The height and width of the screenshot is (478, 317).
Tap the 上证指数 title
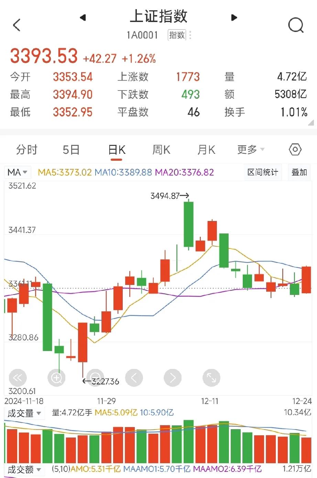(158, 16)
